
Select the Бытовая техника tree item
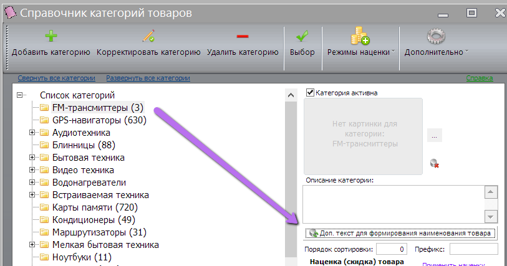point(89,158)
